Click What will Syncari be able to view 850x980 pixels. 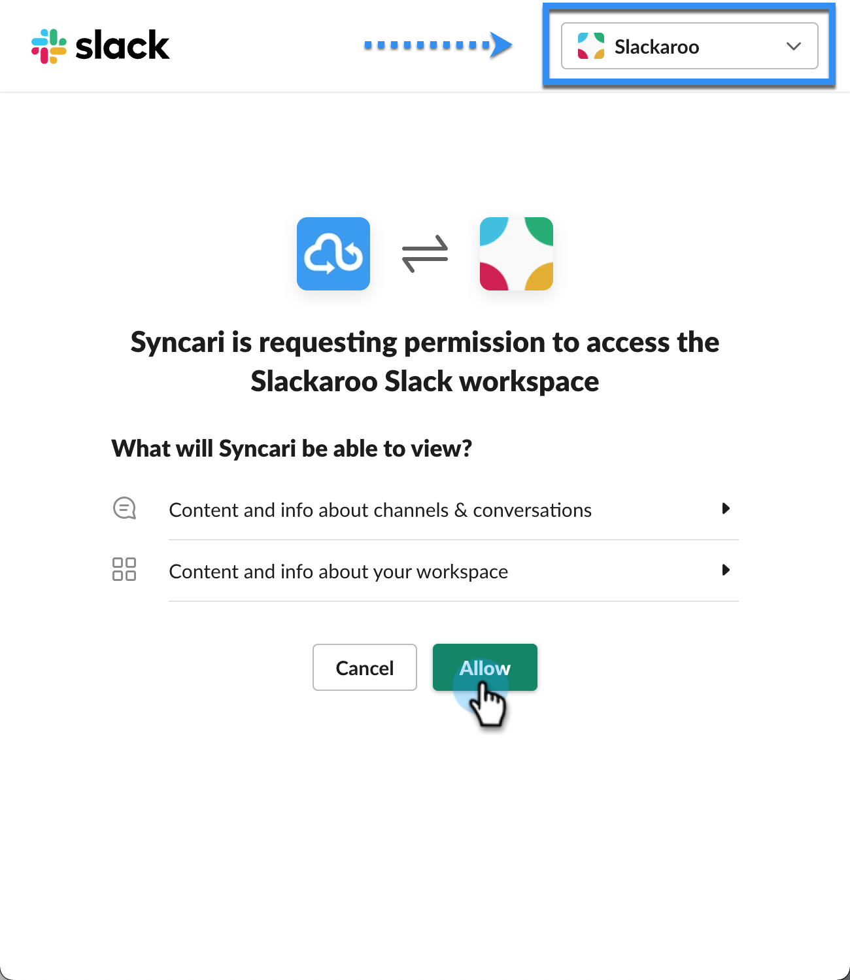tap(292, 449)
